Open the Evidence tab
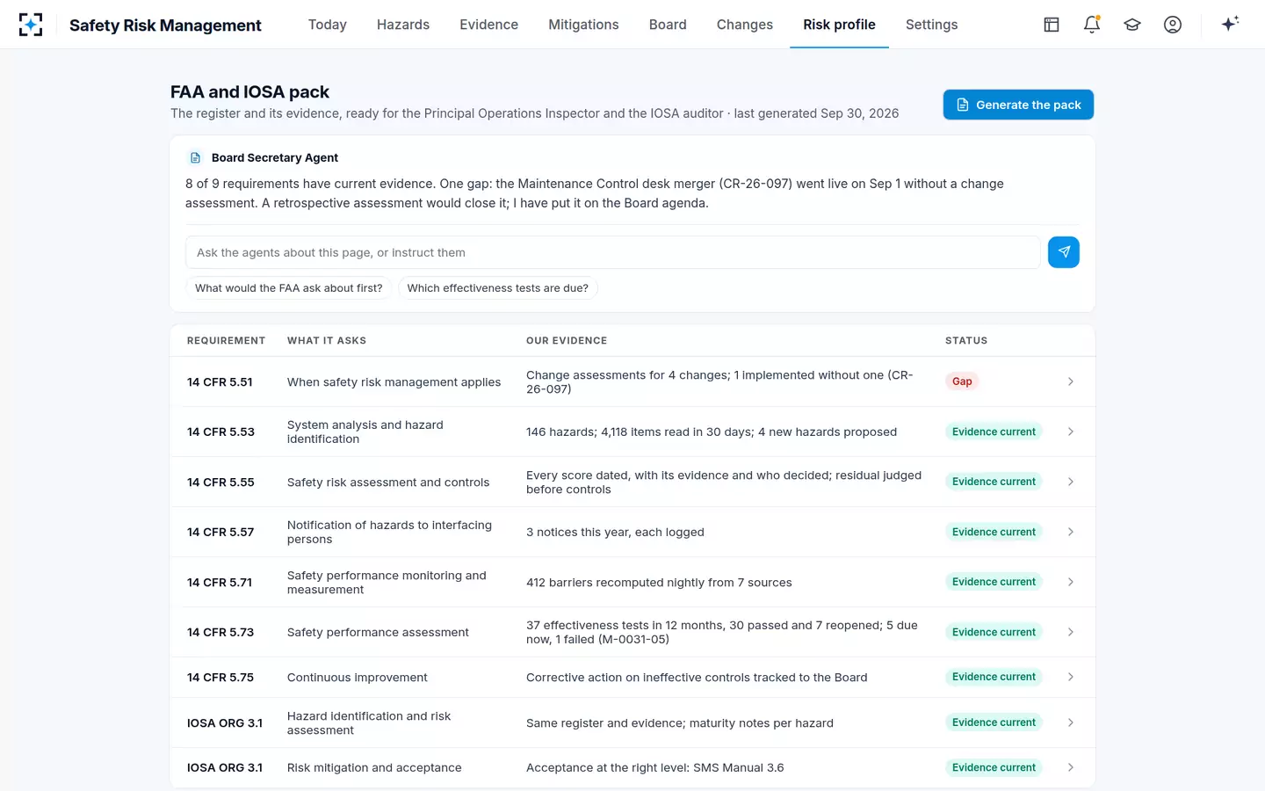Image resolution: width=1265 pixels, height=791 pixels. [x=488, y=25]
